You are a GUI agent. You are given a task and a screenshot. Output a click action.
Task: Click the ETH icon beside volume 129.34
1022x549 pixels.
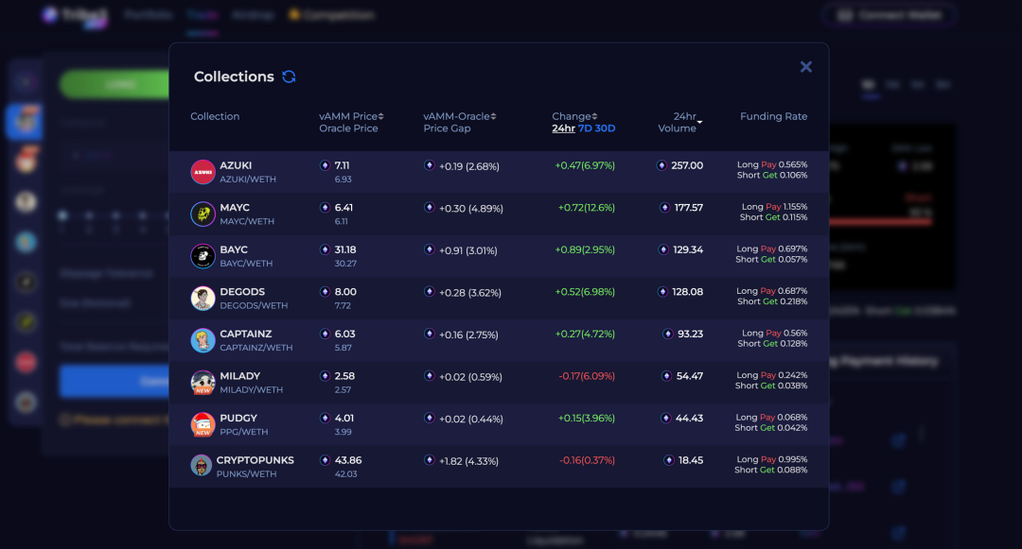(662, 249)
